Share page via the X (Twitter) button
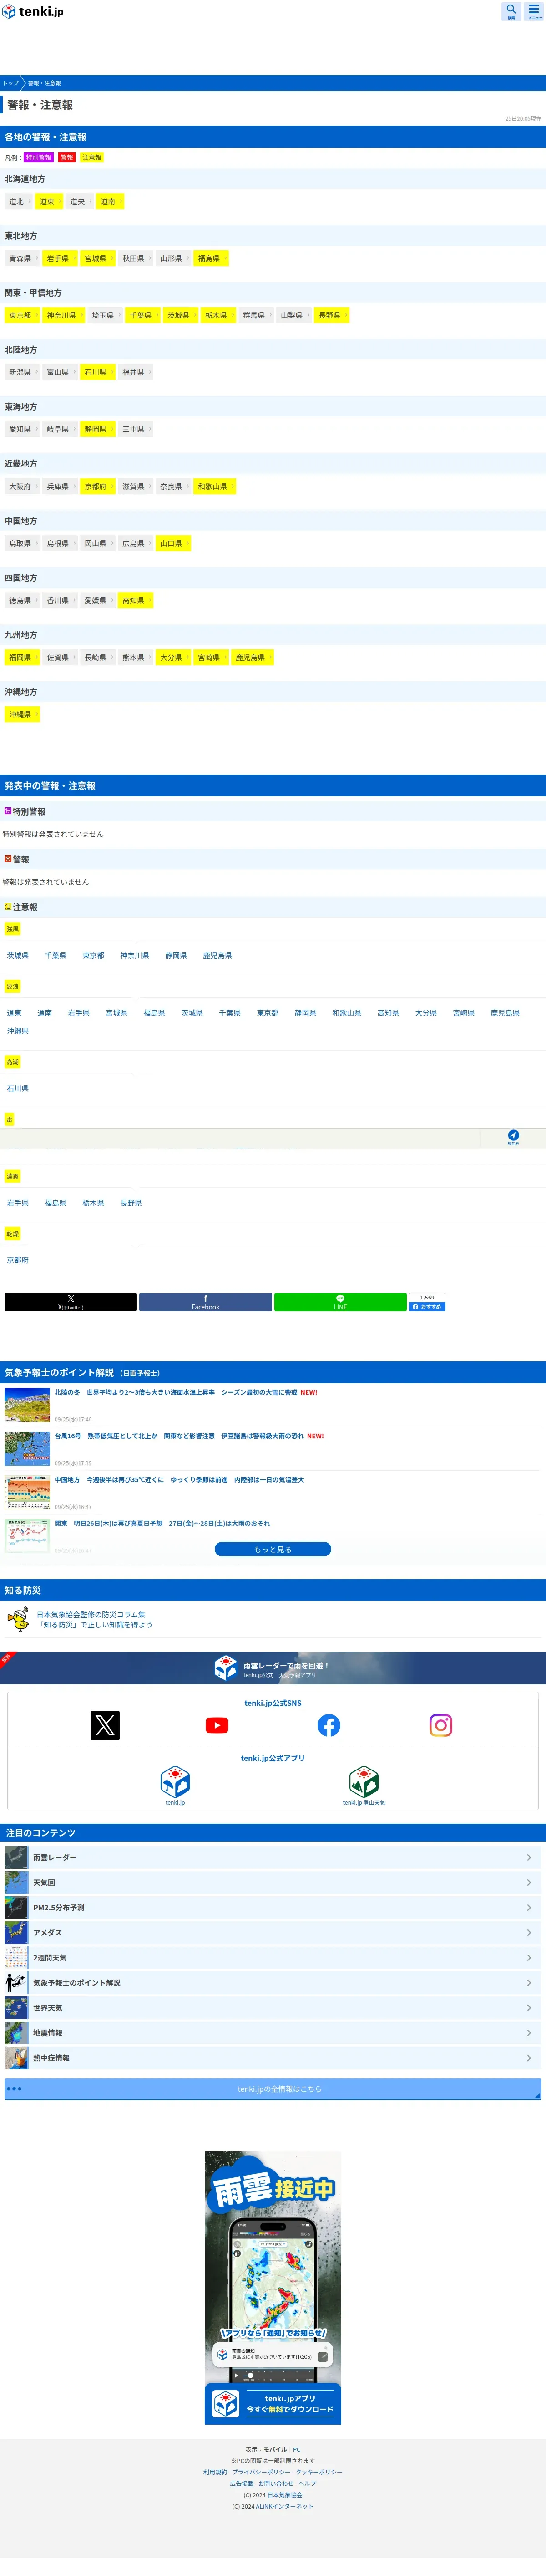This screenshot has width=546, height=2576. [x=71, y=1301]
